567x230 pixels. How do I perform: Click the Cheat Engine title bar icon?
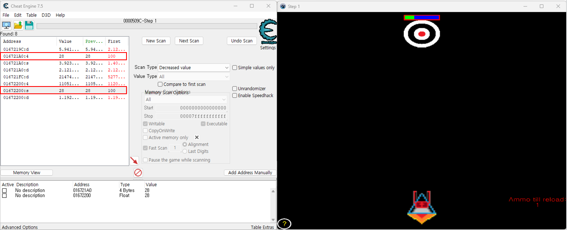pyautogui.click(x=6, y=6)
